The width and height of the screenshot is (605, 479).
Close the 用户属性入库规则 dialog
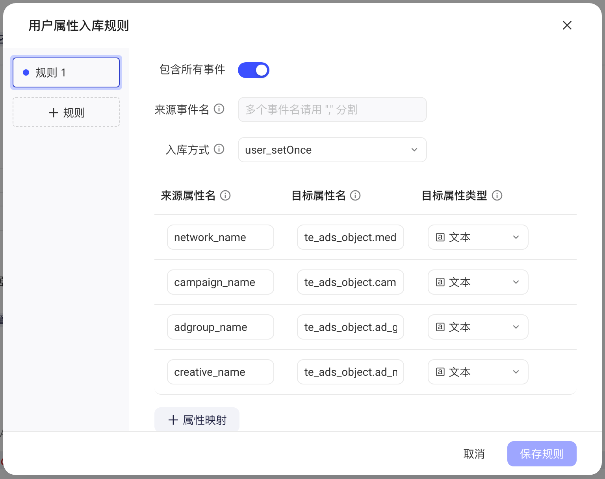(x=567, y=25)
